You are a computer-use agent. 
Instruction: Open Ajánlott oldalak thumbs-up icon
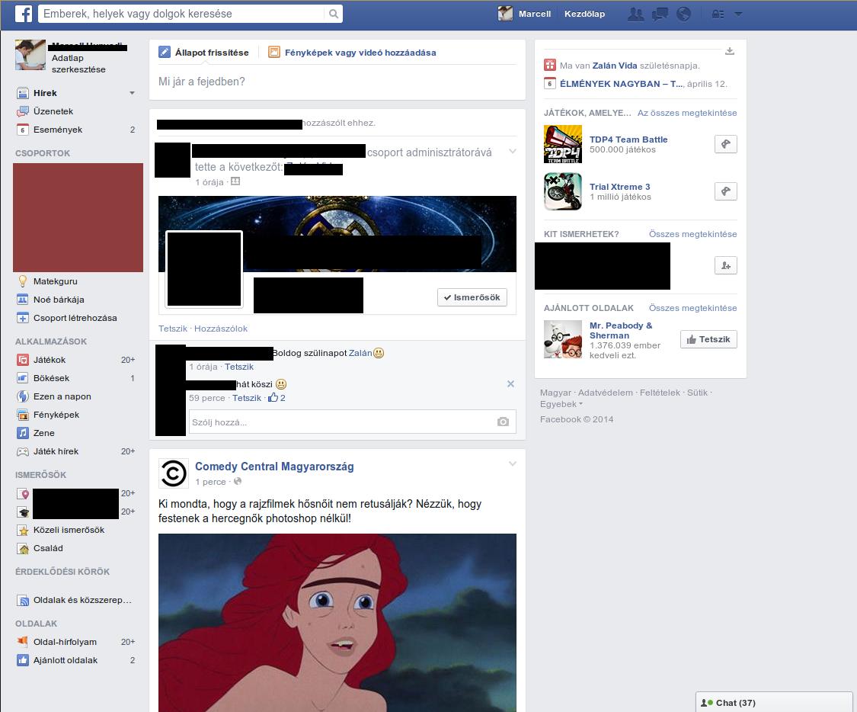point(22,660)
